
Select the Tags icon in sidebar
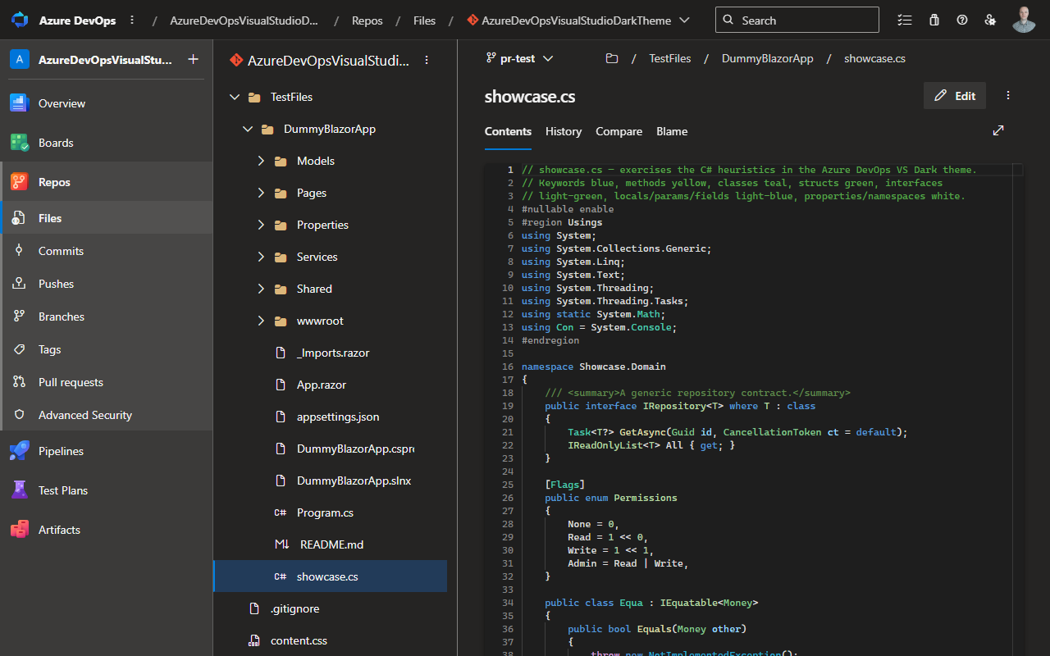[x=19, y=349]
